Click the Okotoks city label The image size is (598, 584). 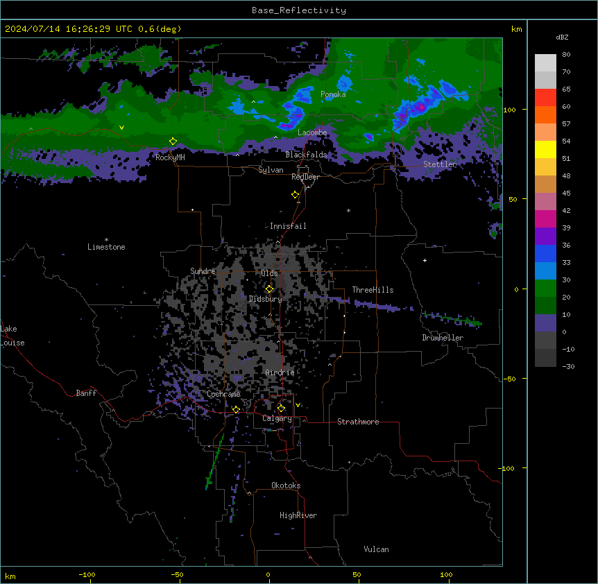pos(286,486)
